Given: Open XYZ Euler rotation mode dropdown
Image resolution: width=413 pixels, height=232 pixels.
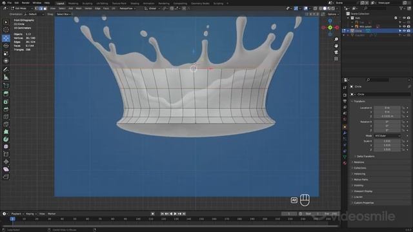Looking at the screenshot, I should pos(387,136).
